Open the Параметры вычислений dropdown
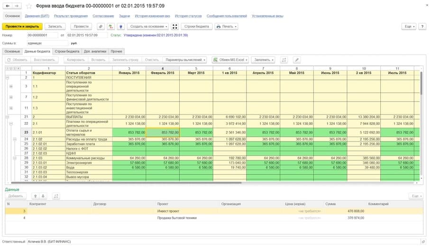Viewport: 431px width, 246px height. coord(184,60)
